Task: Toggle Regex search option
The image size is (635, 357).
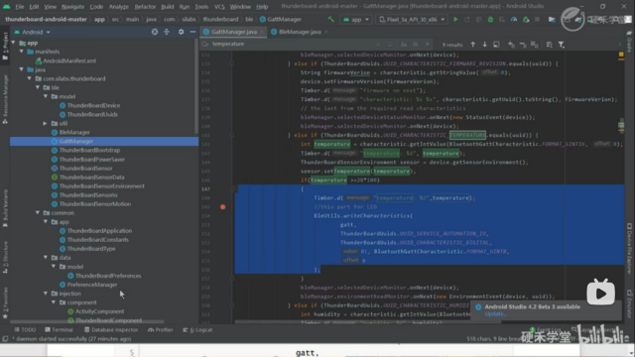Action: [427, 44]
